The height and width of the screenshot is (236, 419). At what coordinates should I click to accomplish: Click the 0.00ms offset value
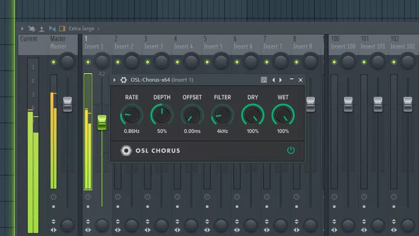click(x=192, y=131)
